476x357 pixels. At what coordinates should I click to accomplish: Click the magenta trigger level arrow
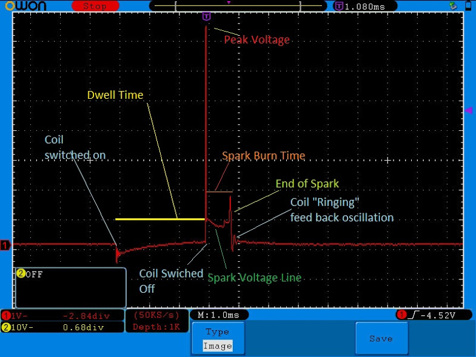(468, 110)
